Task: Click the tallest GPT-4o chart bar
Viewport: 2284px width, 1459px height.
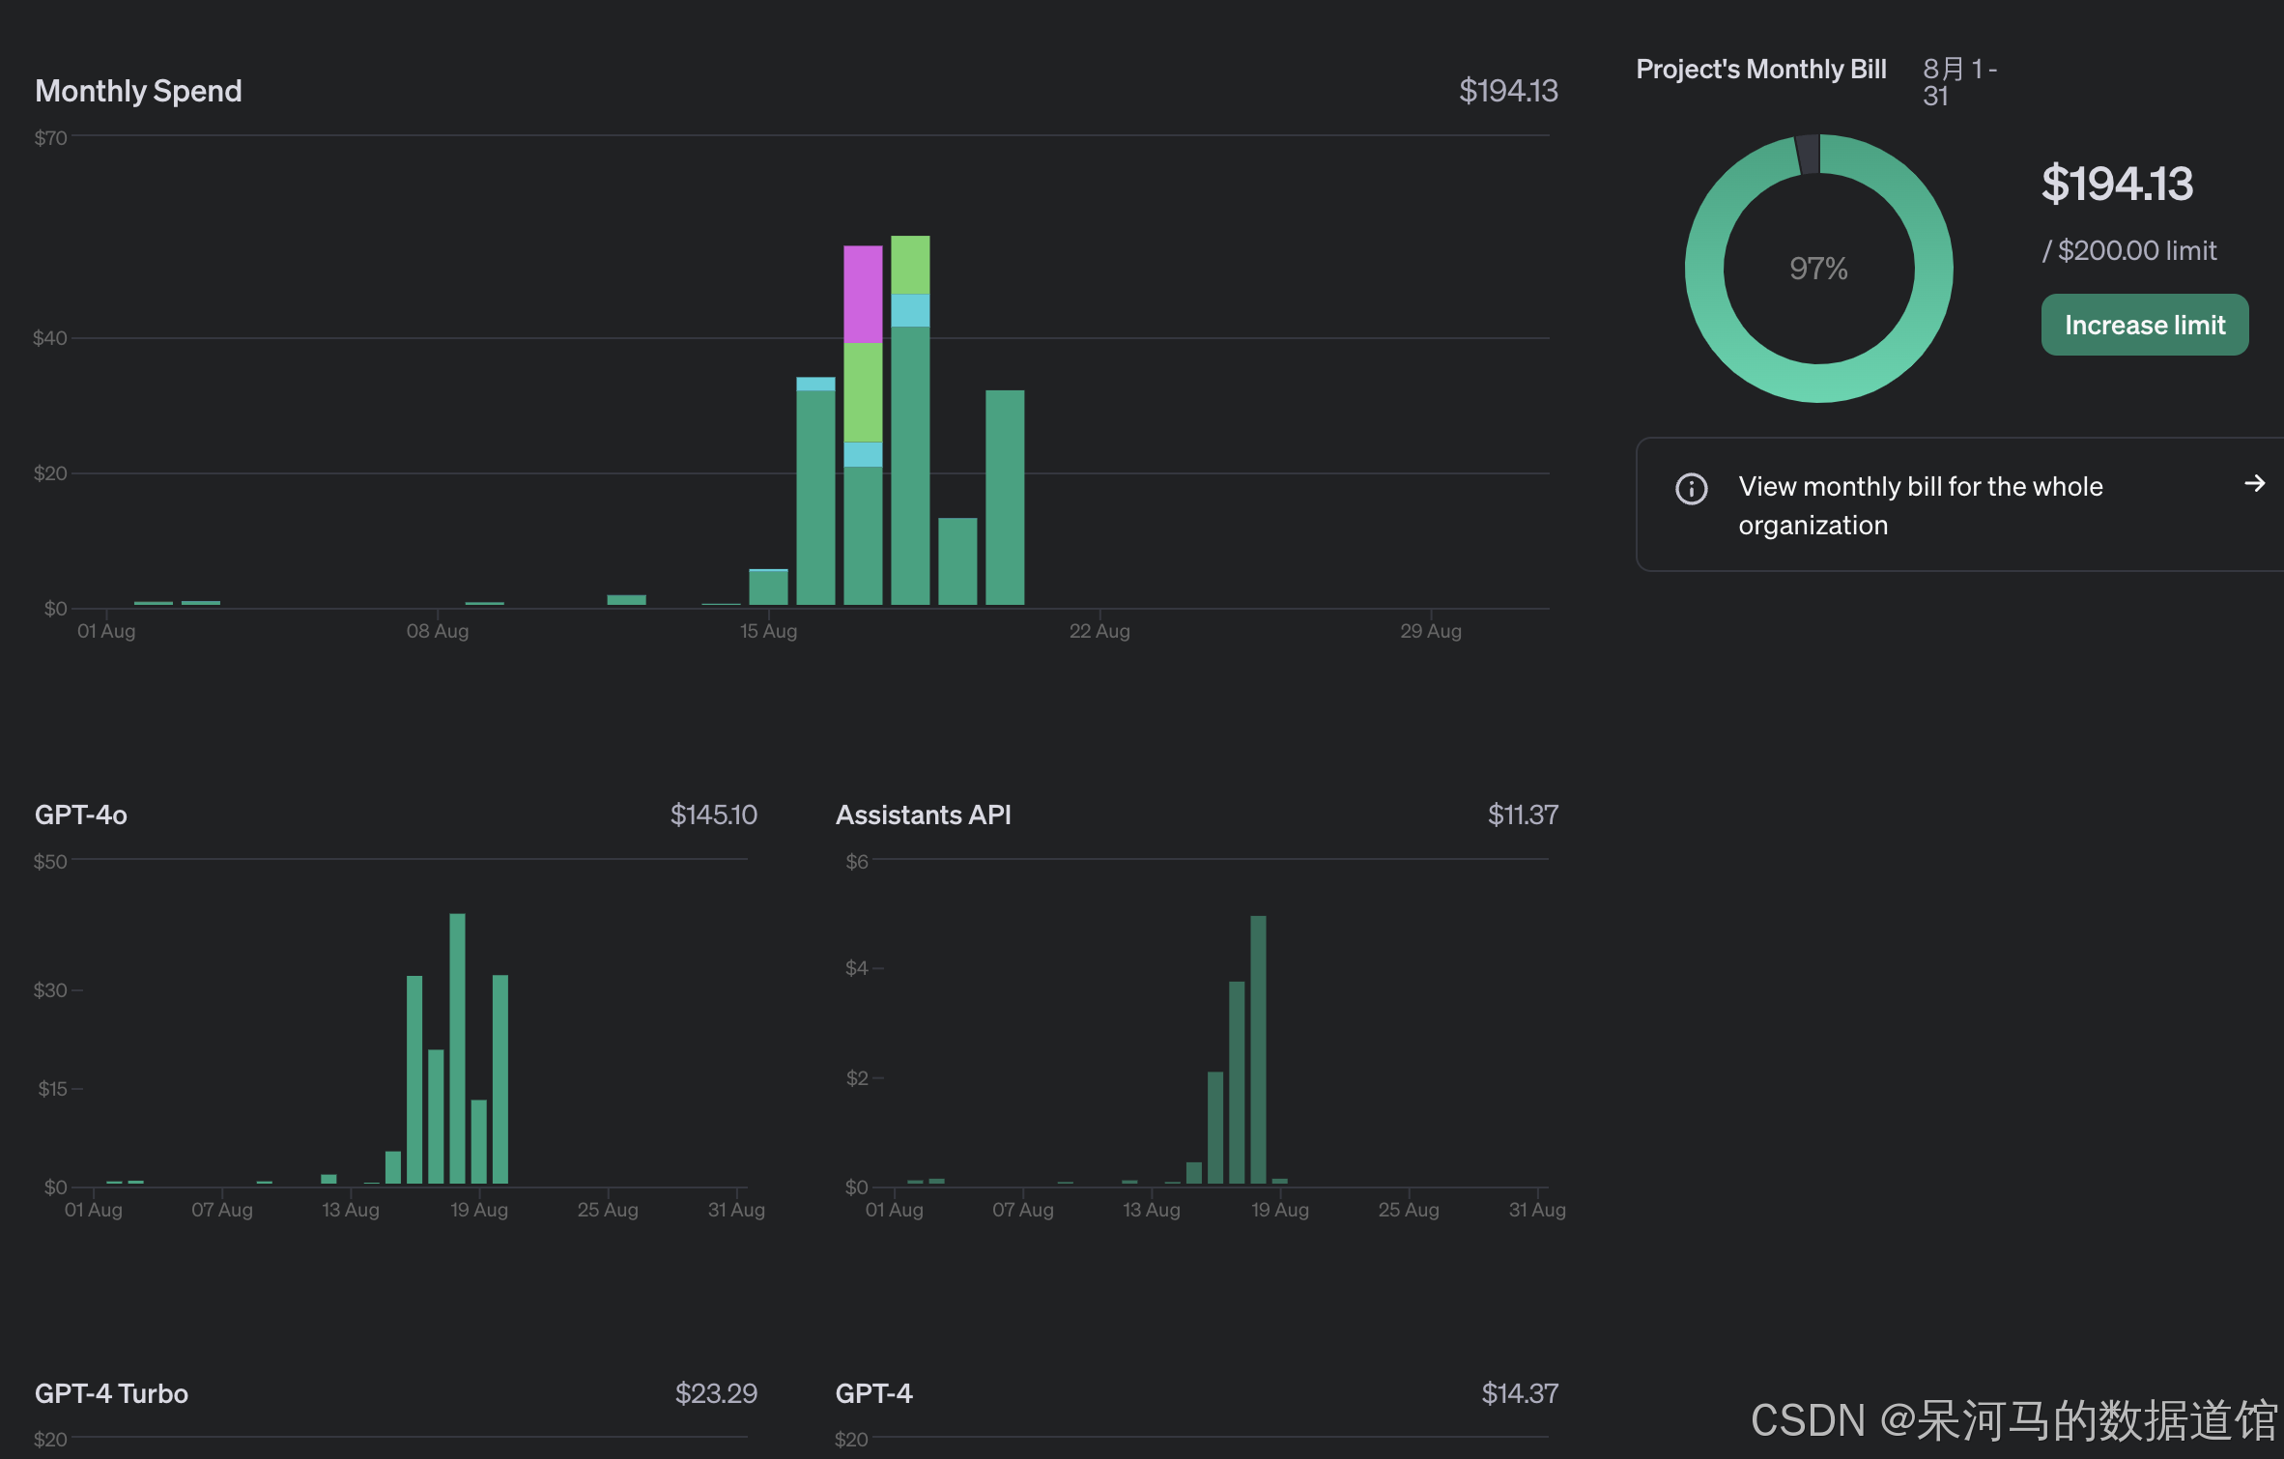Action: point(457,1048)
